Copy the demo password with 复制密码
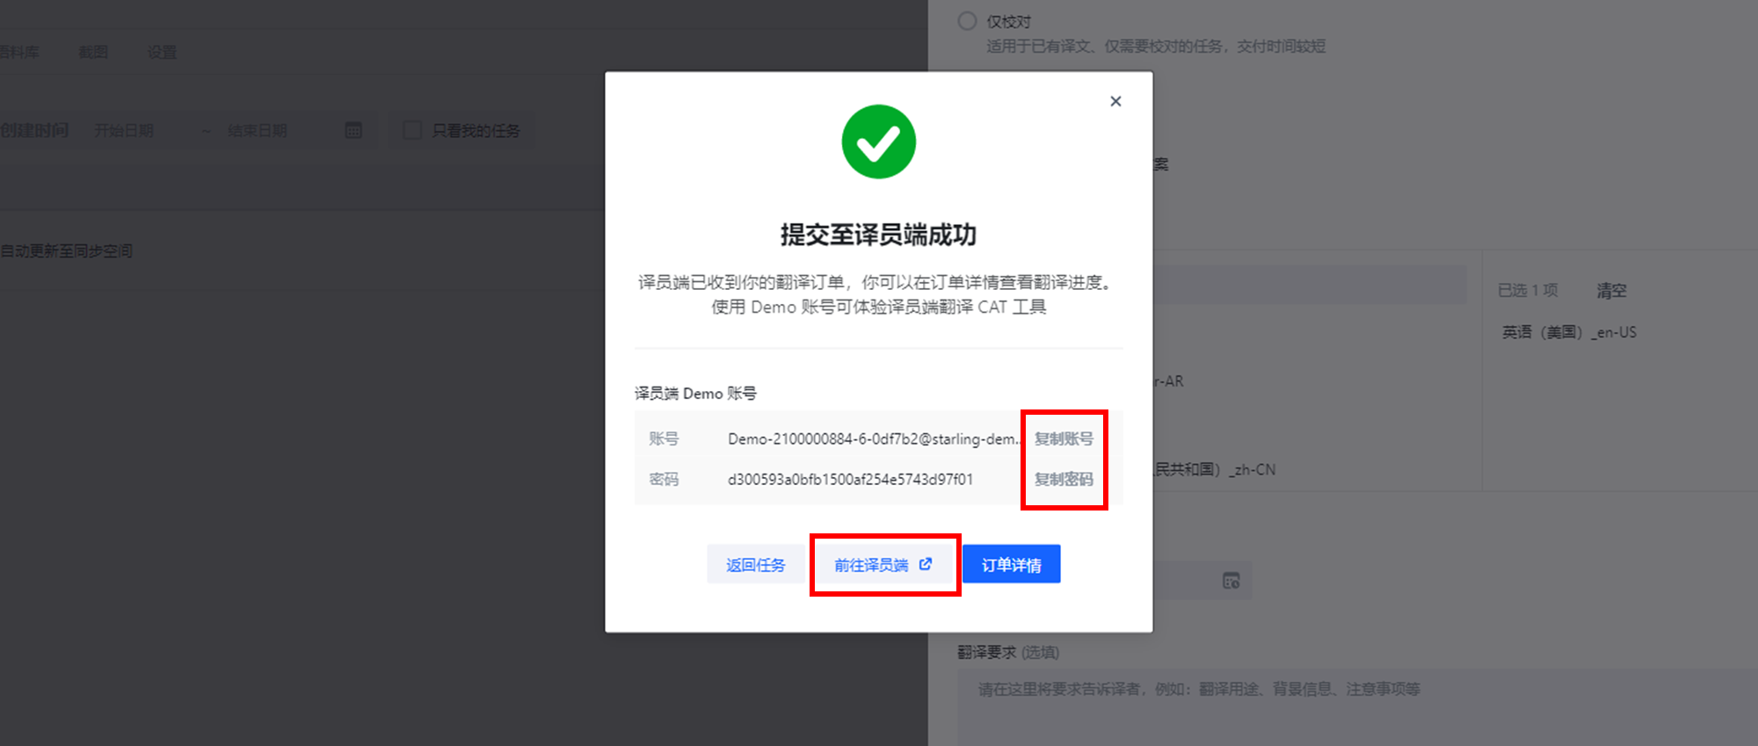 pos(1064,479)
